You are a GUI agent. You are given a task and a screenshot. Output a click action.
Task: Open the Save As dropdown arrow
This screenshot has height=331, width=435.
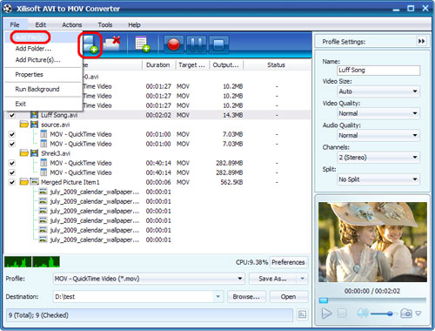point(303,279)
